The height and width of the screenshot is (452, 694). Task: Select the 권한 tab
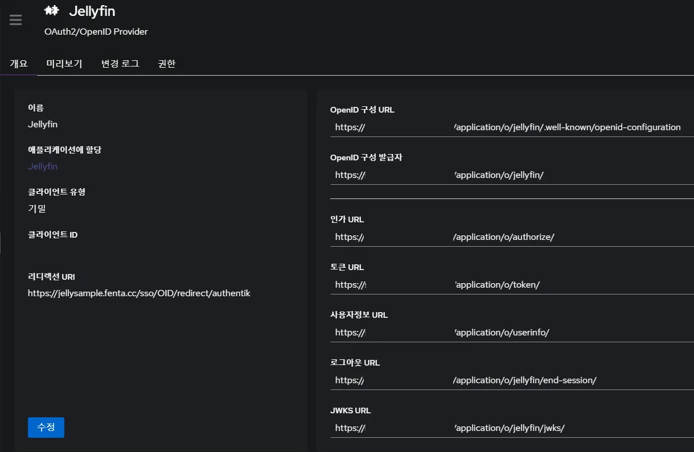pyautogui.click(x=166, y=63)
